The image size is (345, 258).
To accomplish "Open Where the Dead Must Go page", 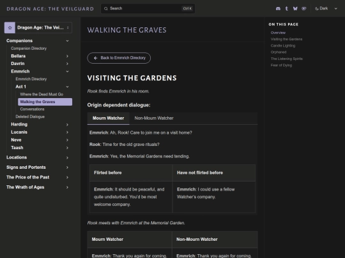I will (x=42, y=94).
